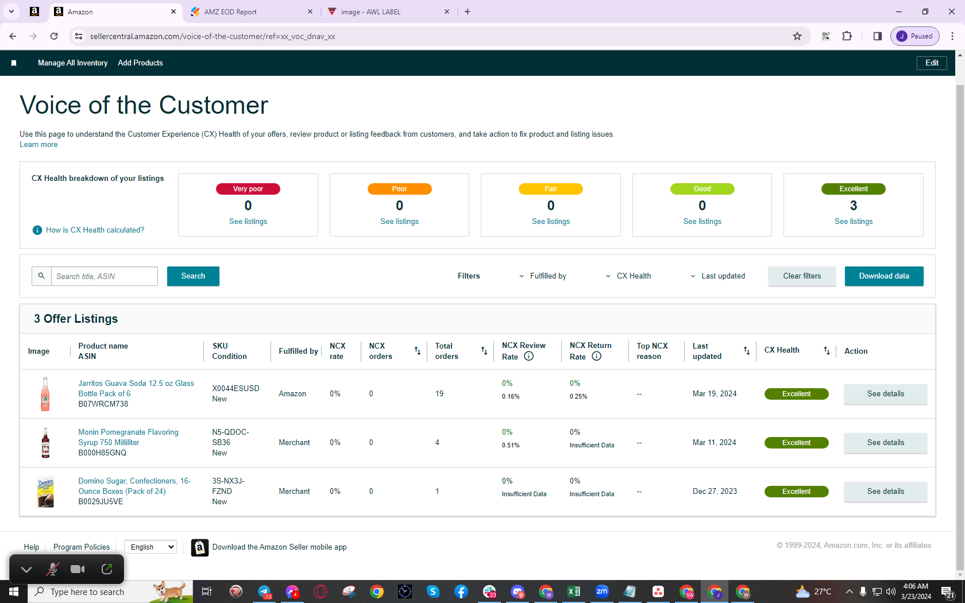This screenshot has width=965, height=603.
Task: Sort by Last updated column arrows
Action: click(747, 350)
